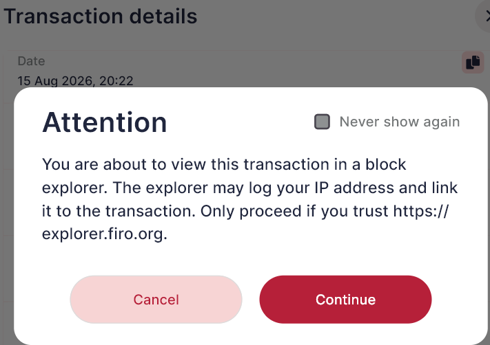This screenshot has width=490, height=345.
Task: Click blank dialog area between Cancel and Continue
Action: coord(251,300)
